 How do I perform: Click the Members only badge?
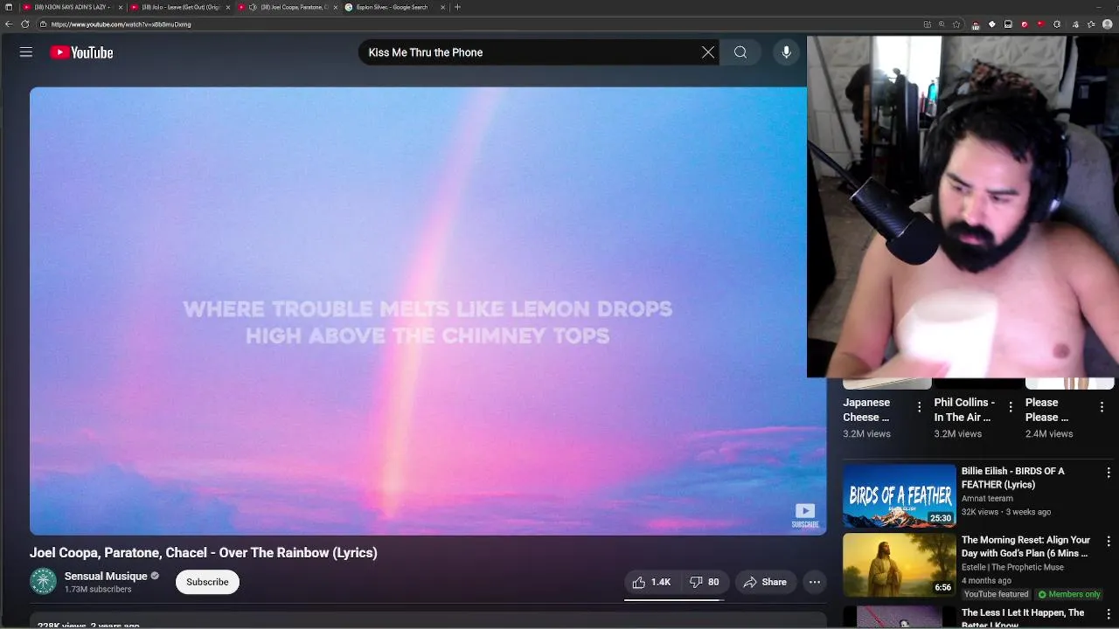(1069, 594)
